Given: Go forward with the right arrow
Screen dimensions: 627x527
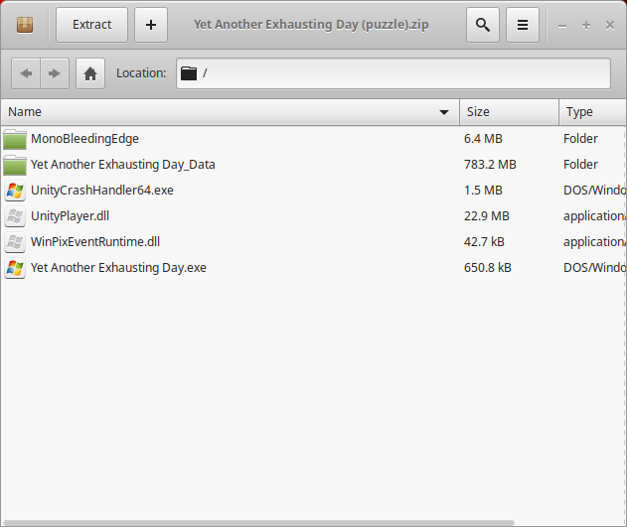Looking at the screenshot, I should point(55,73).
